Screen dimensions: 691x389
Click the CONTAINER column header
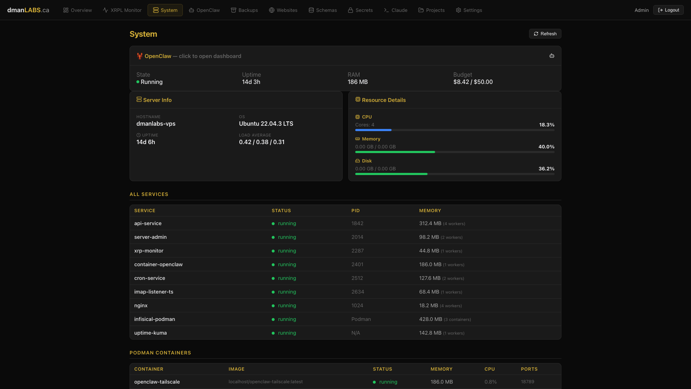tap(149, 369)
